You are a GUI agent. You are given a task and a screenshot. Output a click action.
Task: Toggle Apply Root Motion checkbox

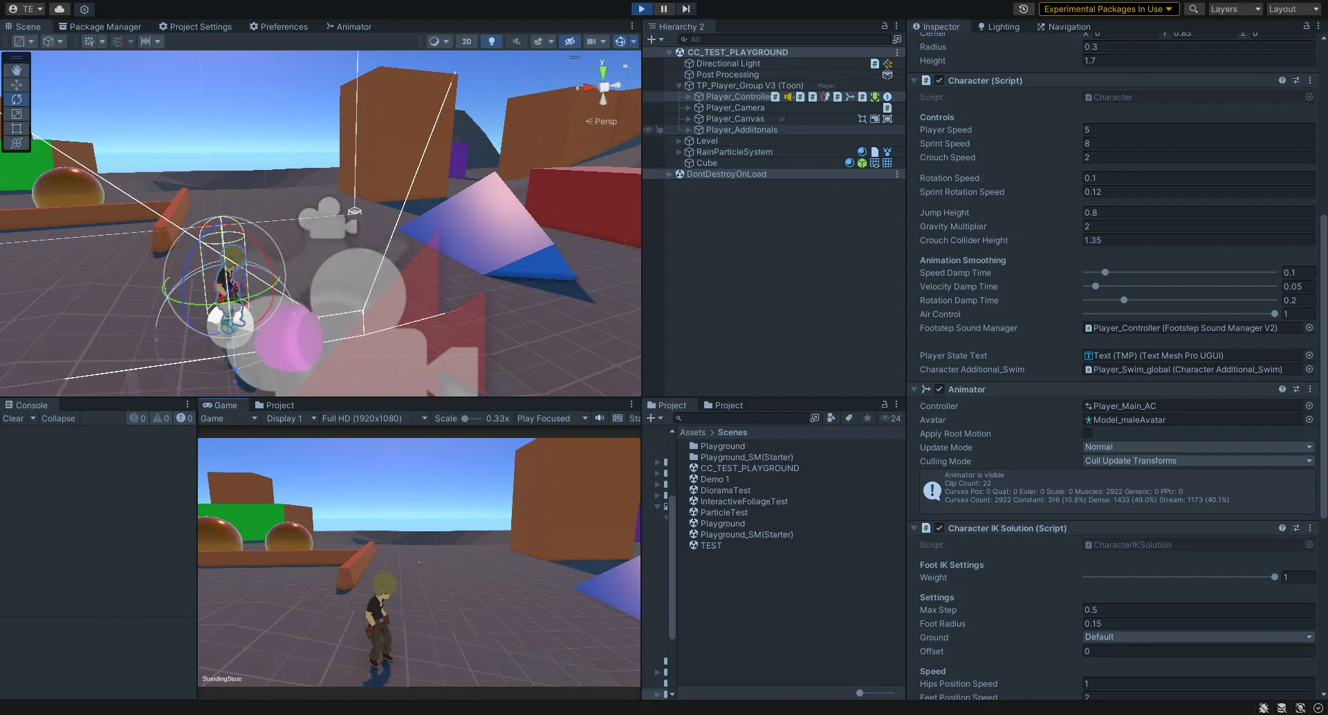1087,433
